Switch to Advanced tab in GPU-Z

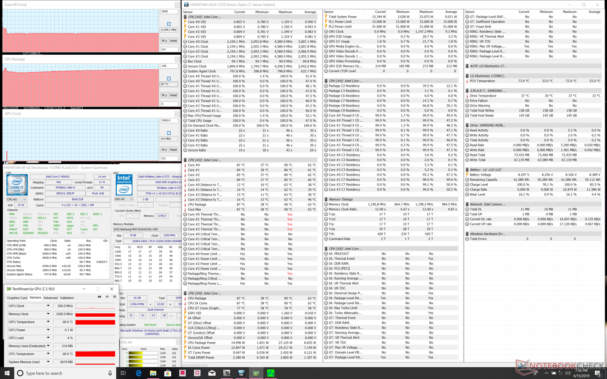50,298
